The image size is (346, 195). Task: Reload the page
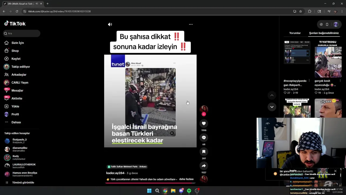click(x=17, y=11)
